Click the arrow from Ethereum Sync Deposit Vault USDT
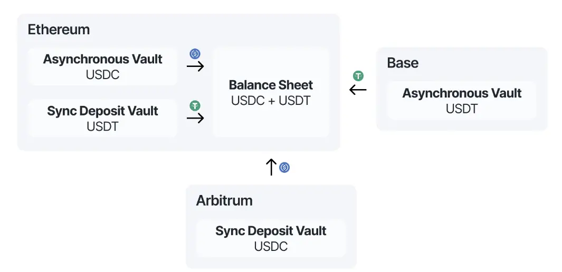Screen dimensions: 562x272 click(195, 118)
